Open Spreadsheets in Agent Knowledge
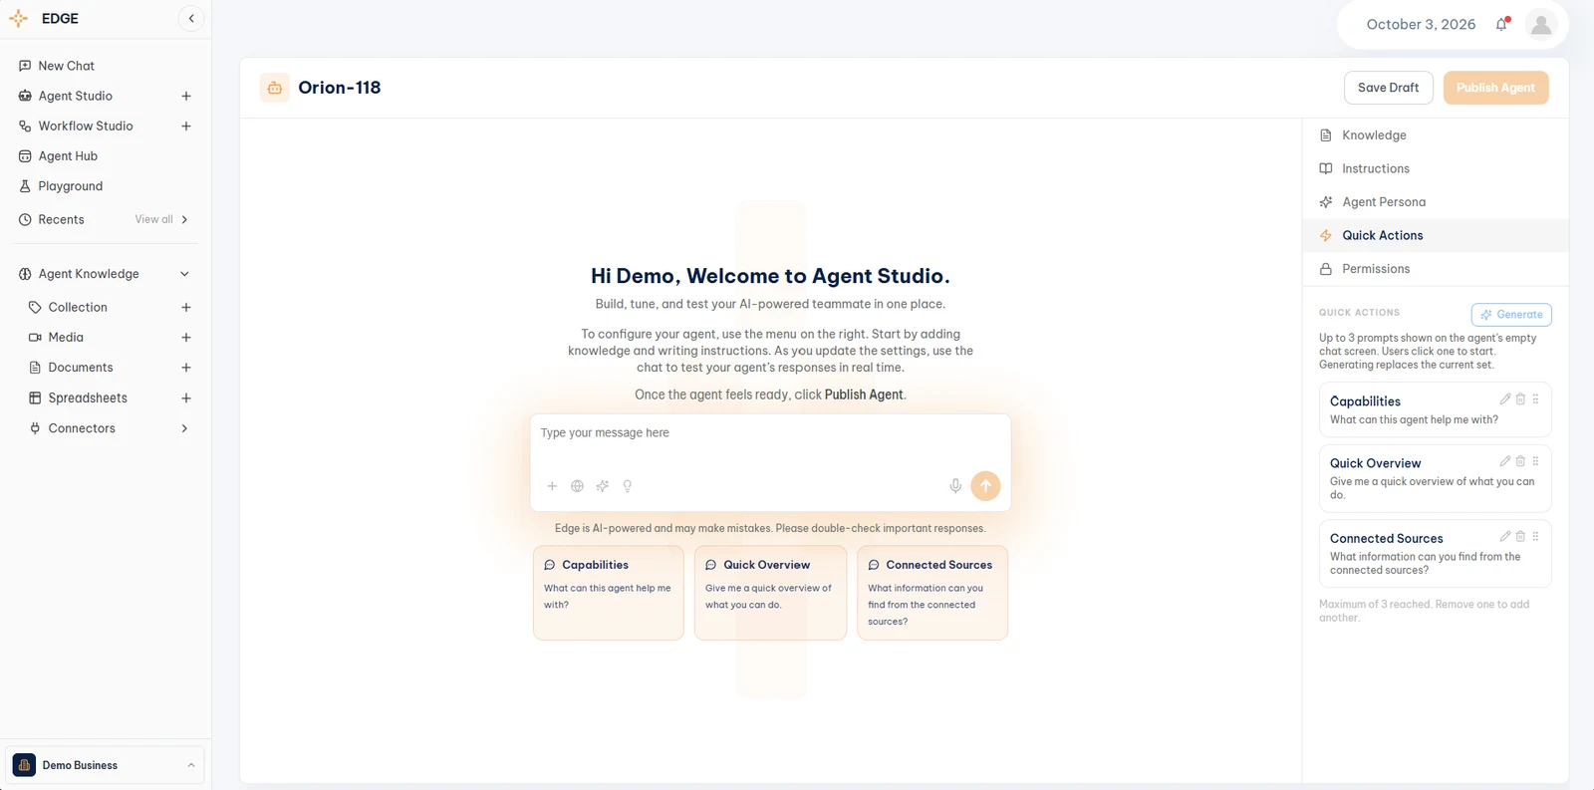The image size is (1594, 790). [x=88, y=397]
